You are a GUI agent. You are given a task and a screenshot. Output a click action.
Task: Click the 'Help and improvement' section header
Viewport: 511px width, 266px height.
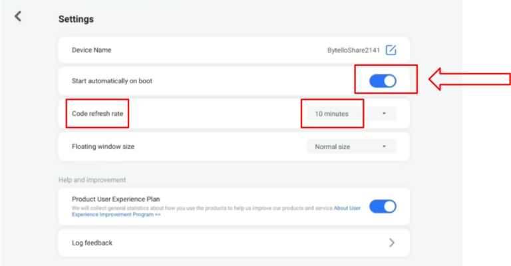pos(92,180)
